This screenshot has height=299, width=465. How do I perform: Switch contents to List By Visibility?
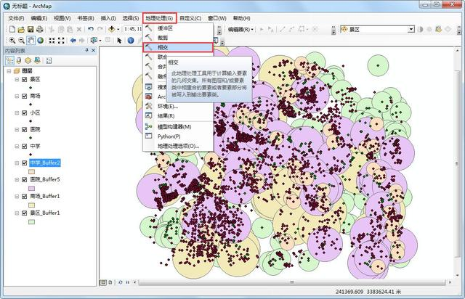tap(28, 61)
